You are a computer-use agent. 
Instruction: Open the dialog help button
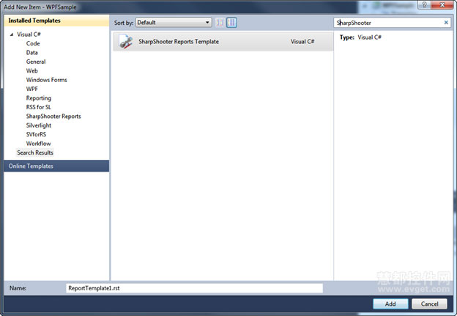tap(424, 4)
